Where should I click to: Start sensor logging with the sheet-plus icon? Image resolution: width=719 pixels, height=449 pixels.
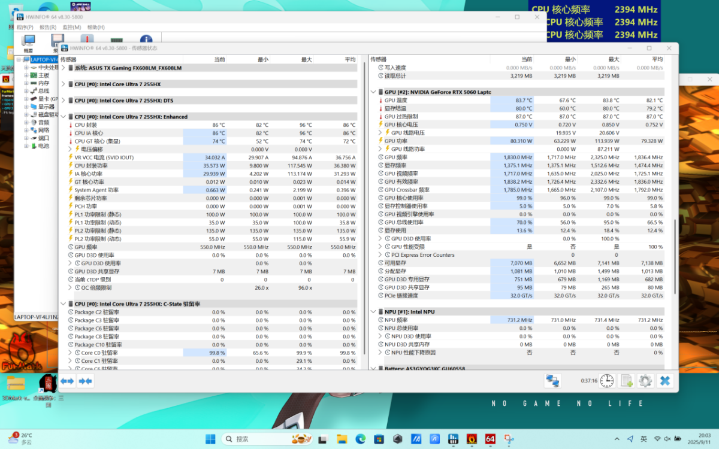[626, 381]
